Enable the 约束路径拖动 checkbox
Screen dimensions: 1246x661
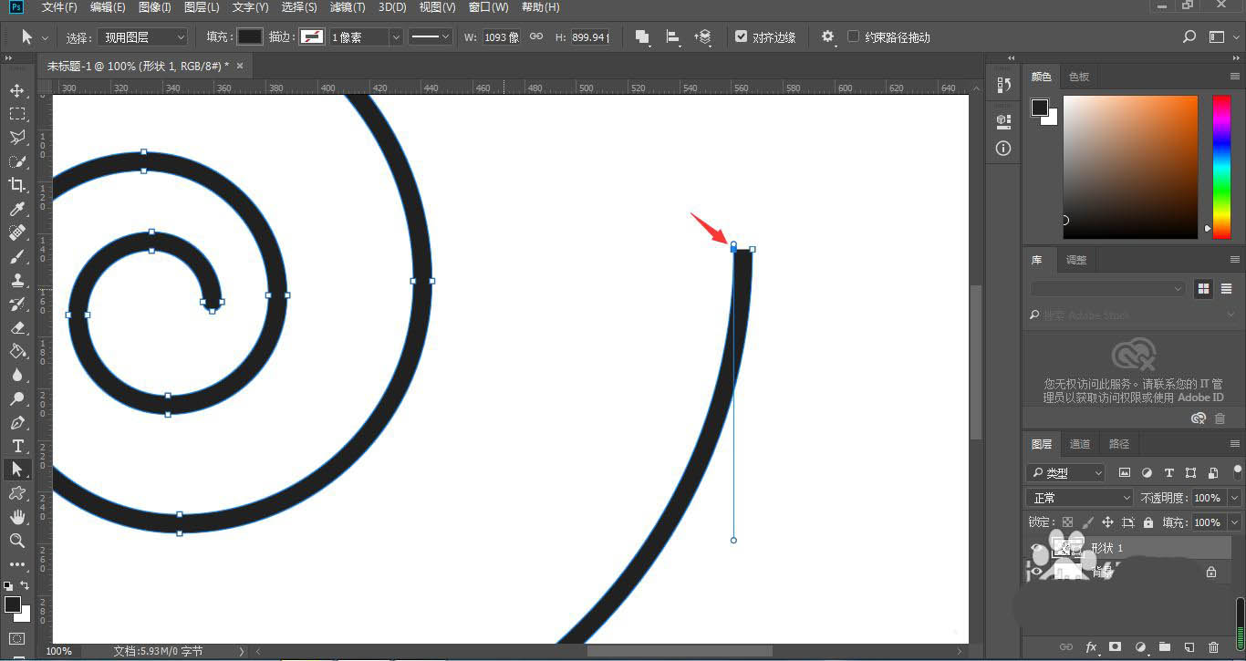pyautogui.click(x=853, y=36)
